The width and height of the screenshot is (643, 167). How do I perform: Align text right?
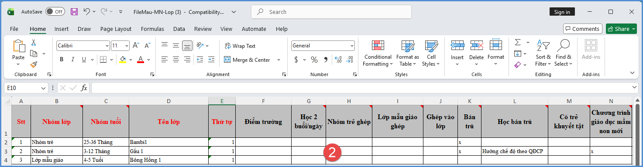point(187,60)
